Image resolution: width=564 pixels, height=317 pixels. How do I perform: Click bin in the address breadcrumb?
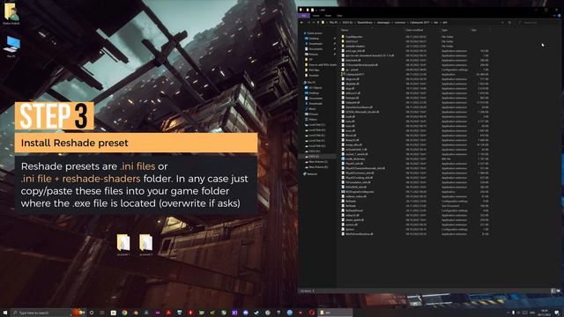pyautogui.click(x=435, y=22)
